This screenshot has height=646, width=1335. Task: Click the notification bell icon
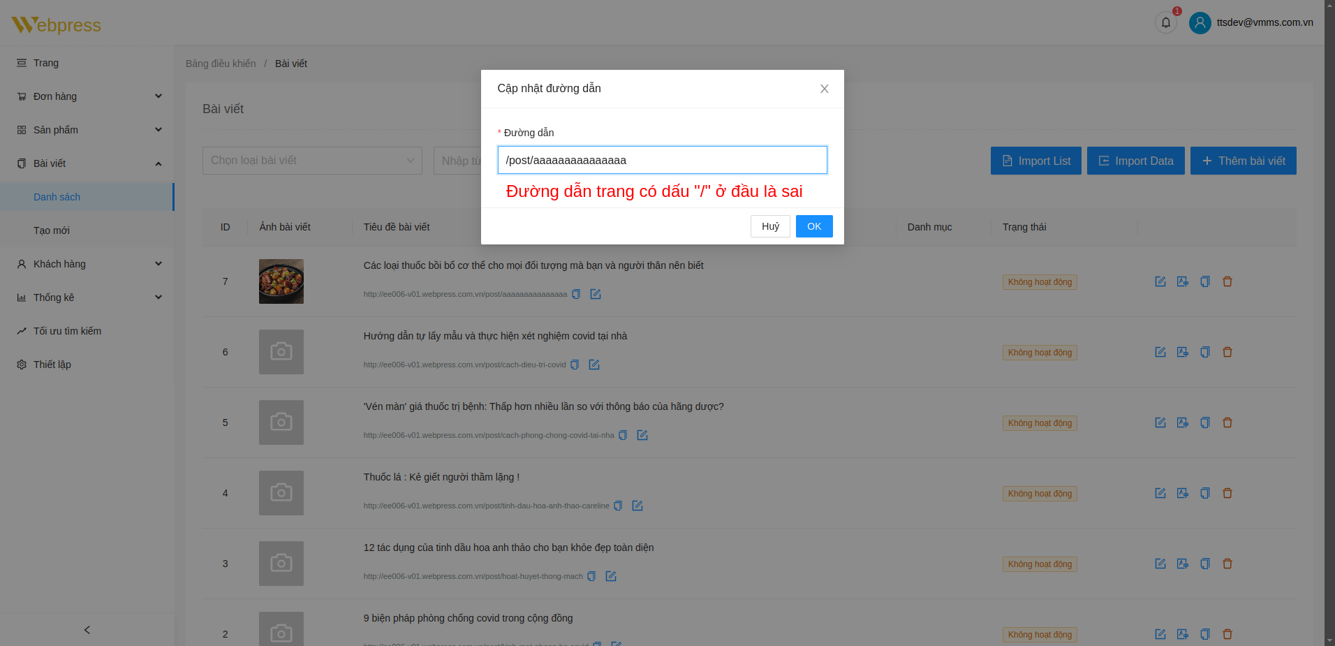[x=1165, y=23]
